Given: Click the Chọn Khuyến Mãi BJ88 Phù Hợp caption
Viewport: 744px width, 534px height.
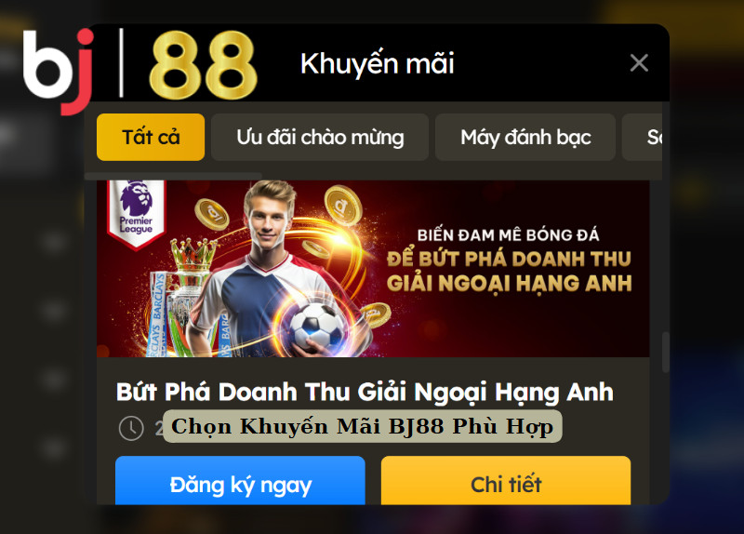Looking at the screenshot, I should tap(363, 426).
